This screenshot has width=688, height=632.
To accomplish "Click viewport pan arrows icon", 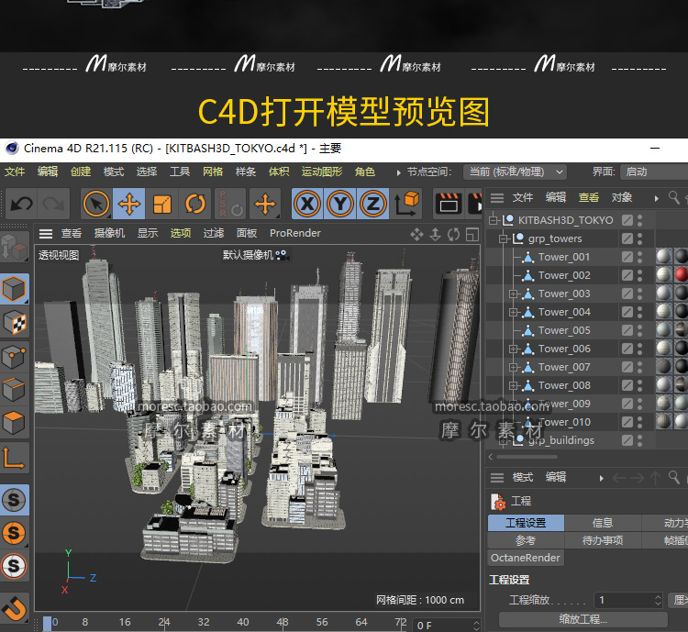I will [416, 235].
